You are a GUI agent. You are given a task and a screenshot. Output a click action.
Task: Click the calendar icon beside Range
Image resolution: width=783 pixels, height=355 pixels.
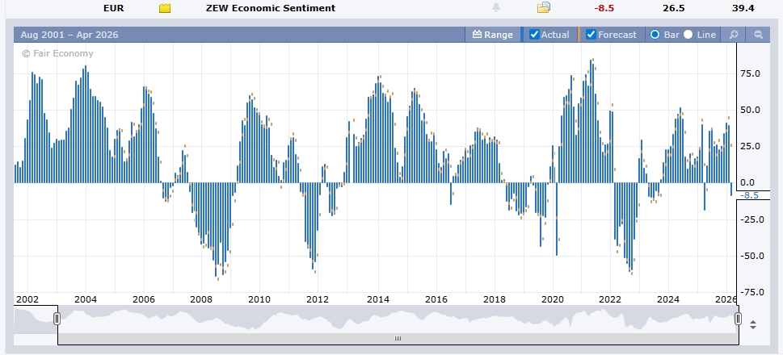(477, 35)
